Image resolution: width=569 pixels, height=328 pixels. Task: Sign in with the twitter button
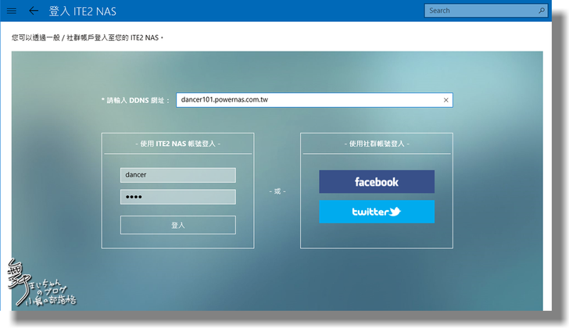click(377, 212)
